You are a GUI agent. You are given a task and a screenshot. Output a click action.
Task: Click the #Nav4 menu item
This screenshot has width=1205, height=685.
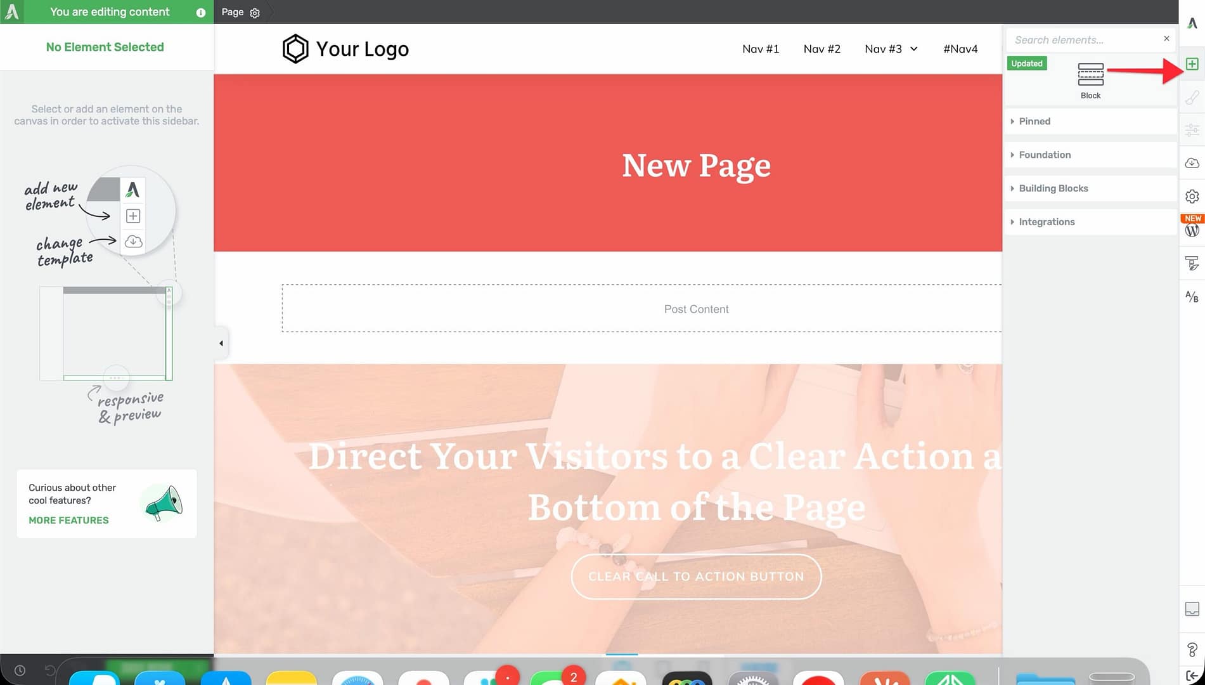tap(960, 49)
